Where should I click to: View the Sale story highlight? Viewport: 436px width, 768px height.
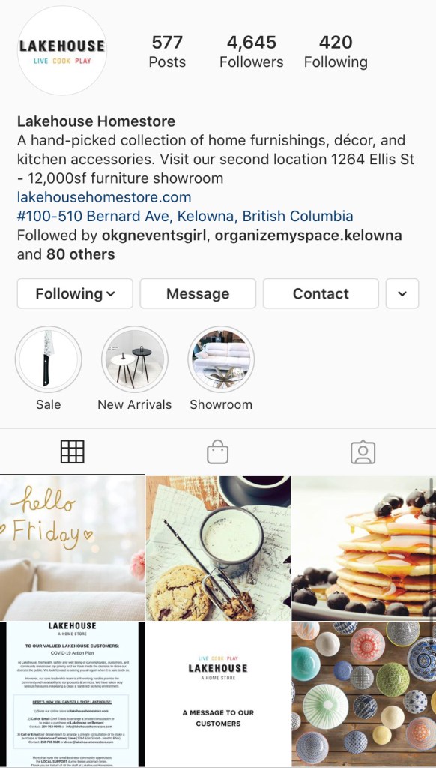(48, 359)
